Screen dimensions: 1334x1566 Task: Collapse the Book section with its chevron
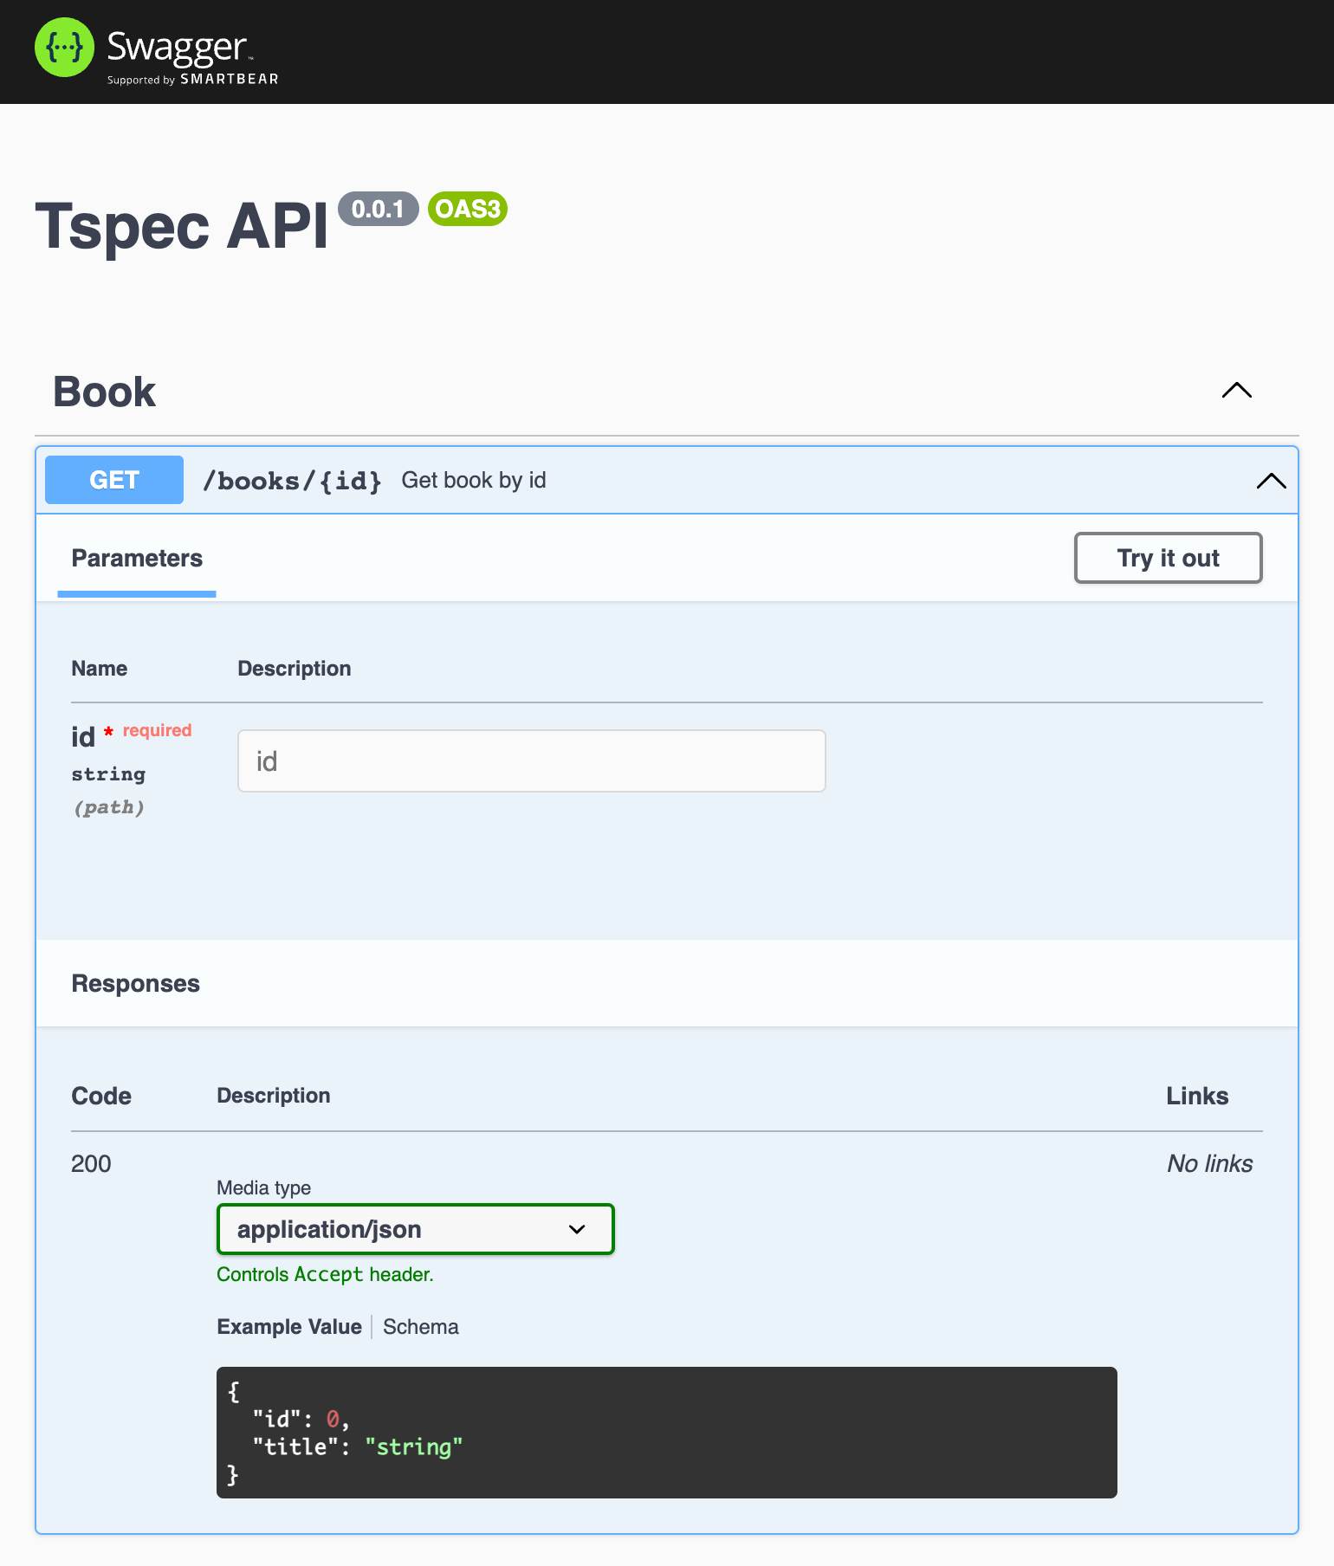(x=1236, y=391)
